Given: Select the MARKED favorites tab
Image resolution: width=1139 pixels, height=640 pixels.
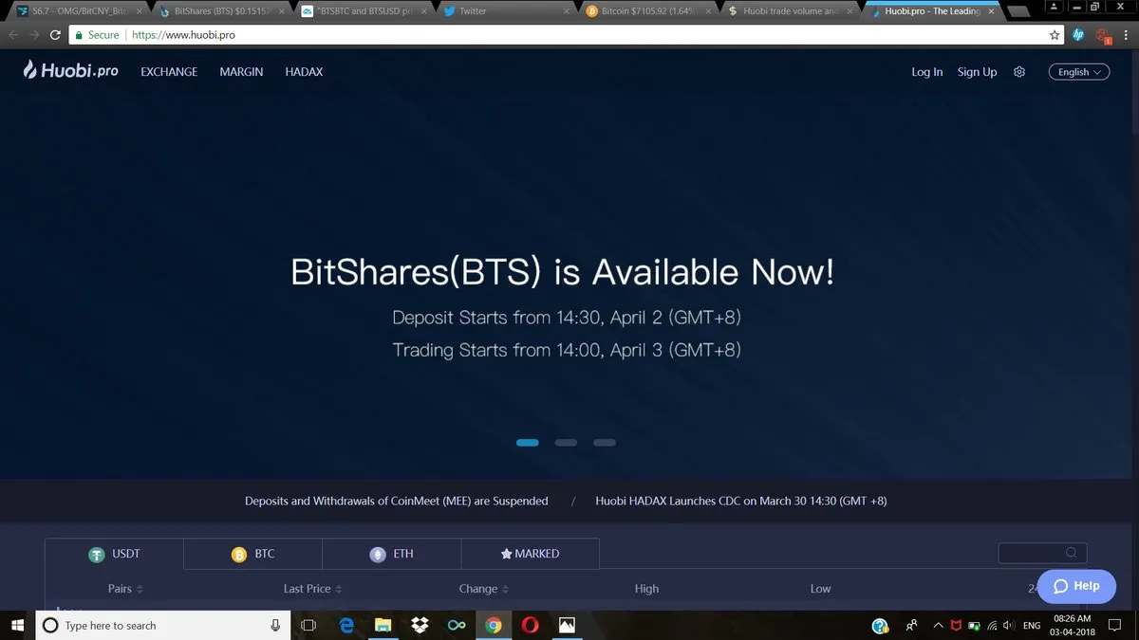Looking at the screenshot, I should (530, 554).
